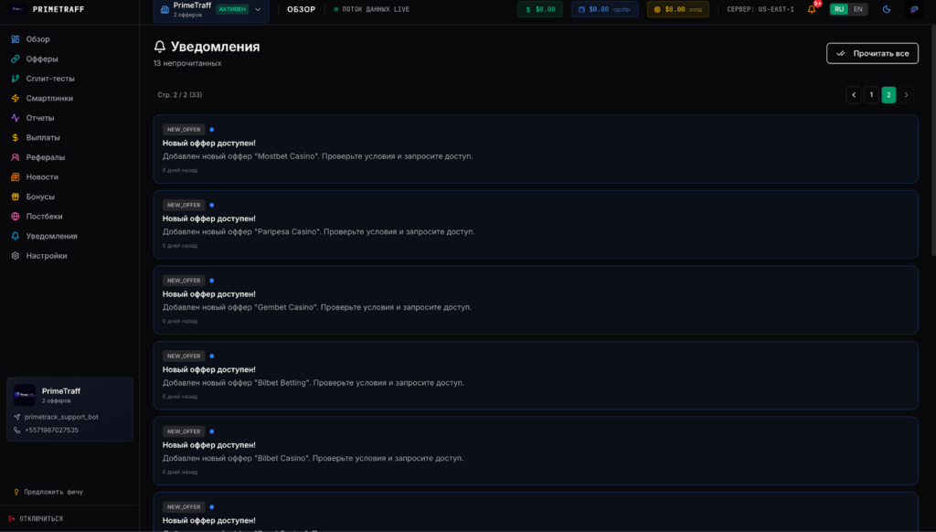
Task: Select page 2 of notifications
Action: [x=888, y=95]
